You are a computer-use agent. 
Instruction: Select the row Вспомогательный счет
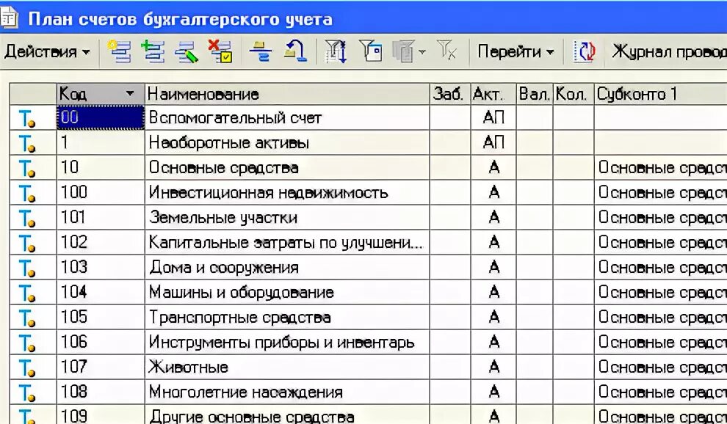point(369,117)
